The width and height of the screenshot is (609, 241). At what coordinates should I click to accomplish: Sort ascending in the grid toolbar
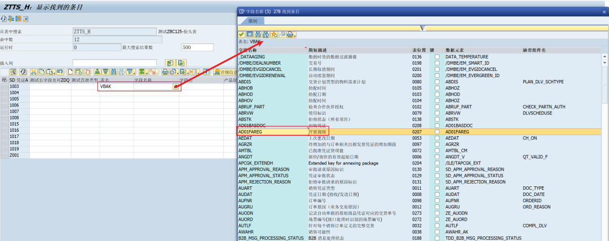pos(97,72)
